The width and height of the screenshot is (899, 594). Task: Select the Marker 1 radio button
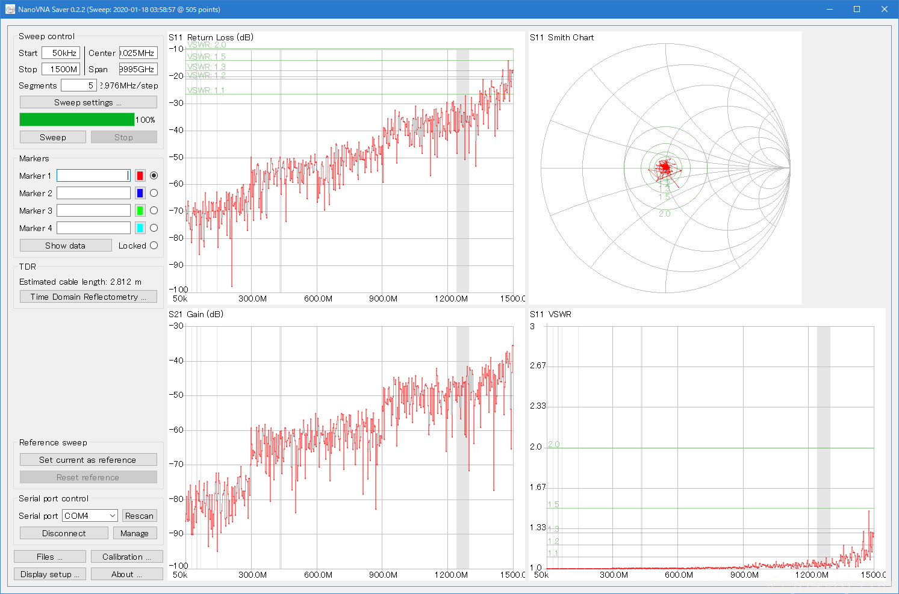click(154, 176)
